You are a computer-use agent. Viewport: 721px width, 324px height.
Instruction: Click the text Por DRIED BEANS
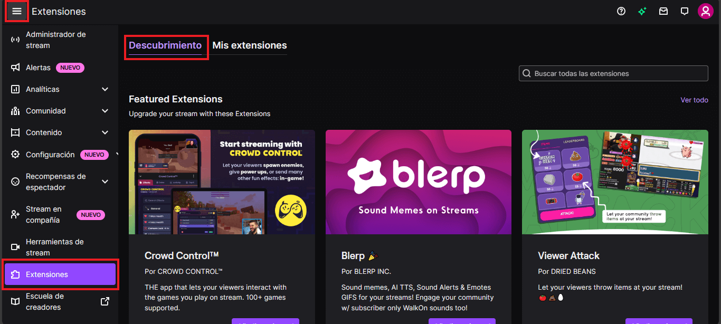point(567,271)
